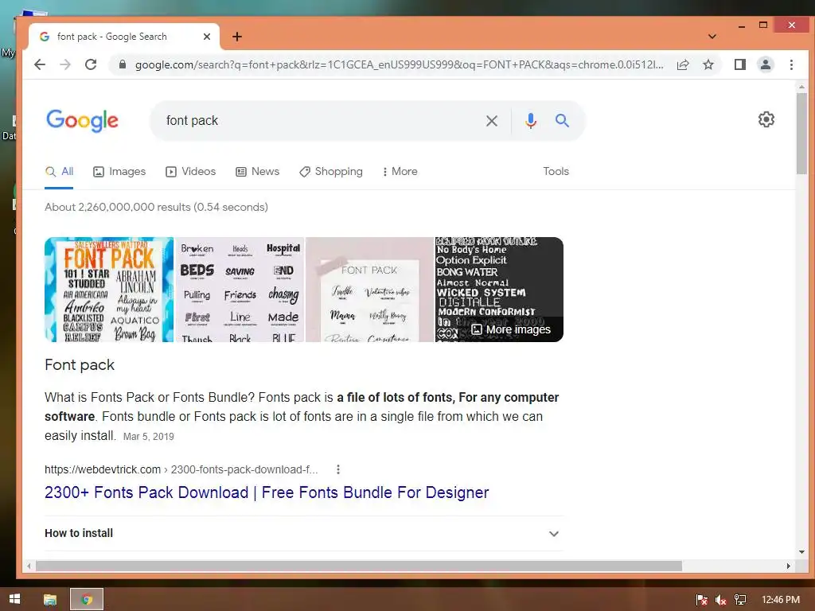Open the More search categories menu
The image size is (815, 611).
click(400, 172)
